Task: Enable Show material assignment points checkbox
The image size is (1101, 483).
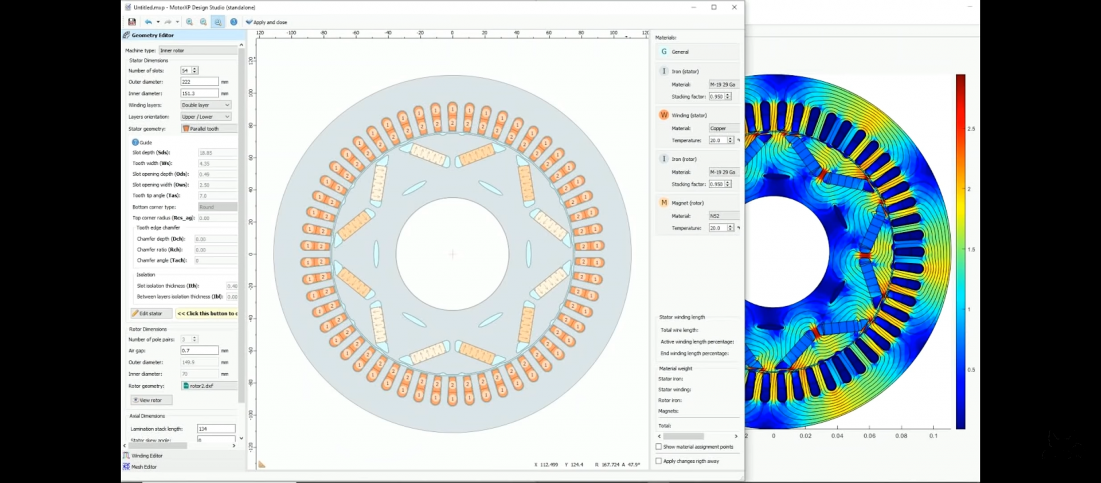Action: (658, 447)
